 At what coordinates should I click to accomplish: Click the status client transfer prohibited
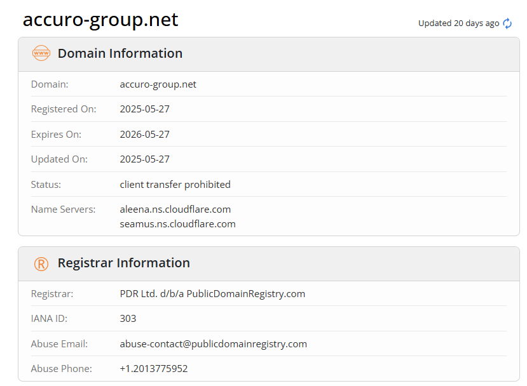175,185
